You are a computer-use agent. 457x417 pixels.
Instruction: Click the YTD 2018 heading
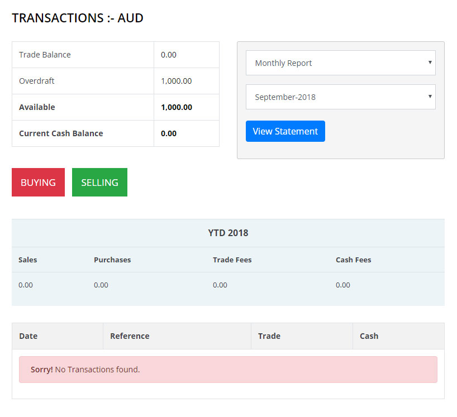(228, 233)
